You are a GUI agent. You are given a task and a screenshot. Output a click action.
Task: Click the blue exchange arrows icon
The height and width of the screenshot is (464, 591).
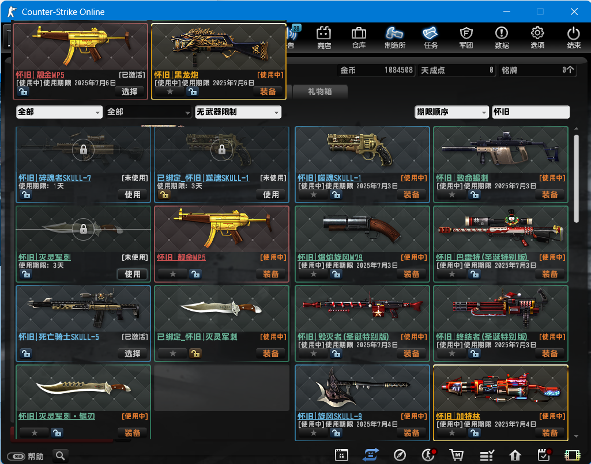[371, 455]
